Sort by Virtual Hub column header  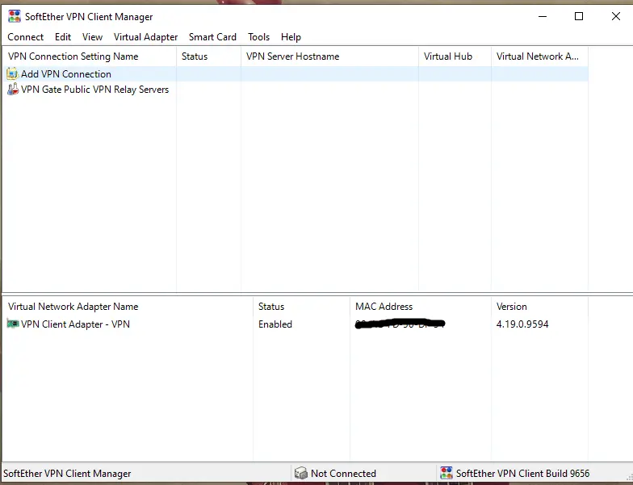tap(455, 56)
